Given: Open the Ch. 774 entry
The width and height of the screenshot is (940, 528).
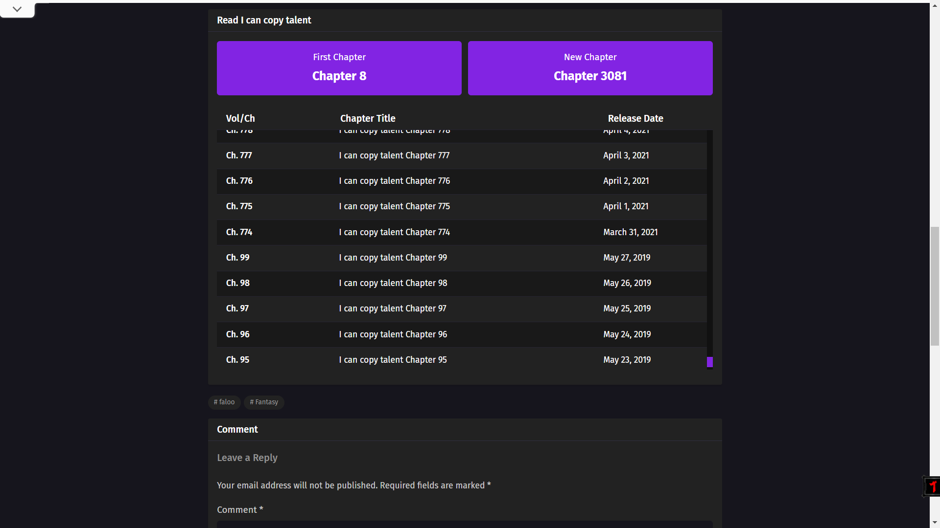Looking at the screenshot, I should pos(462,232).
